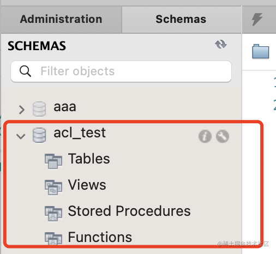This screenshot has height=254, width=276.
Task: Select the Functions node under acl_test
Action: [x=100, y=237]
